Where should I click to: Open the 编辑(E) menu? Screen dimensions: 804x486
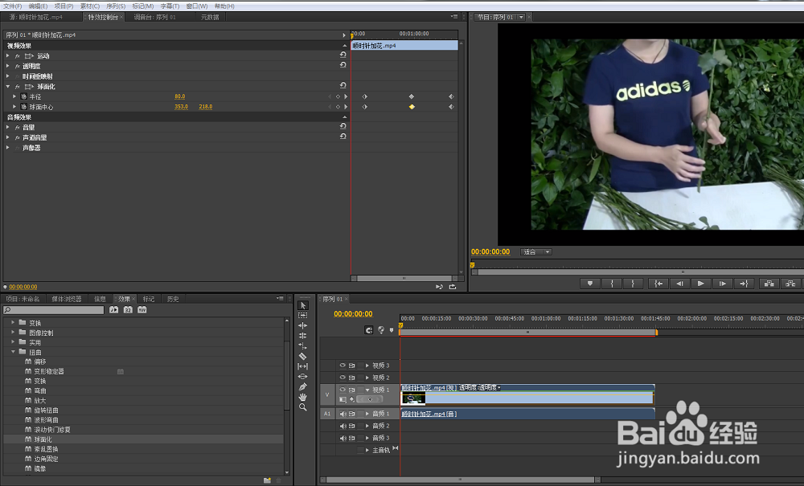pyautogui.click(x=38, y=6)
